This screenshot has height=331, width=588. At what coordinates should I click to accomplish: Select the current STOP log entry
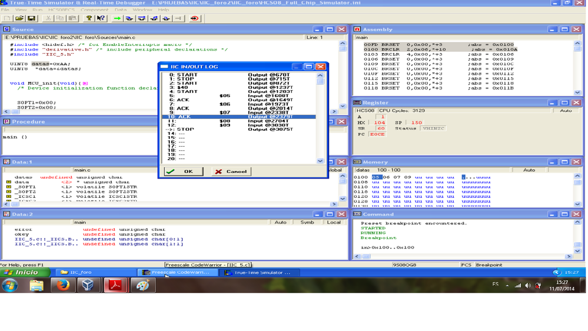tap(239, 129)
